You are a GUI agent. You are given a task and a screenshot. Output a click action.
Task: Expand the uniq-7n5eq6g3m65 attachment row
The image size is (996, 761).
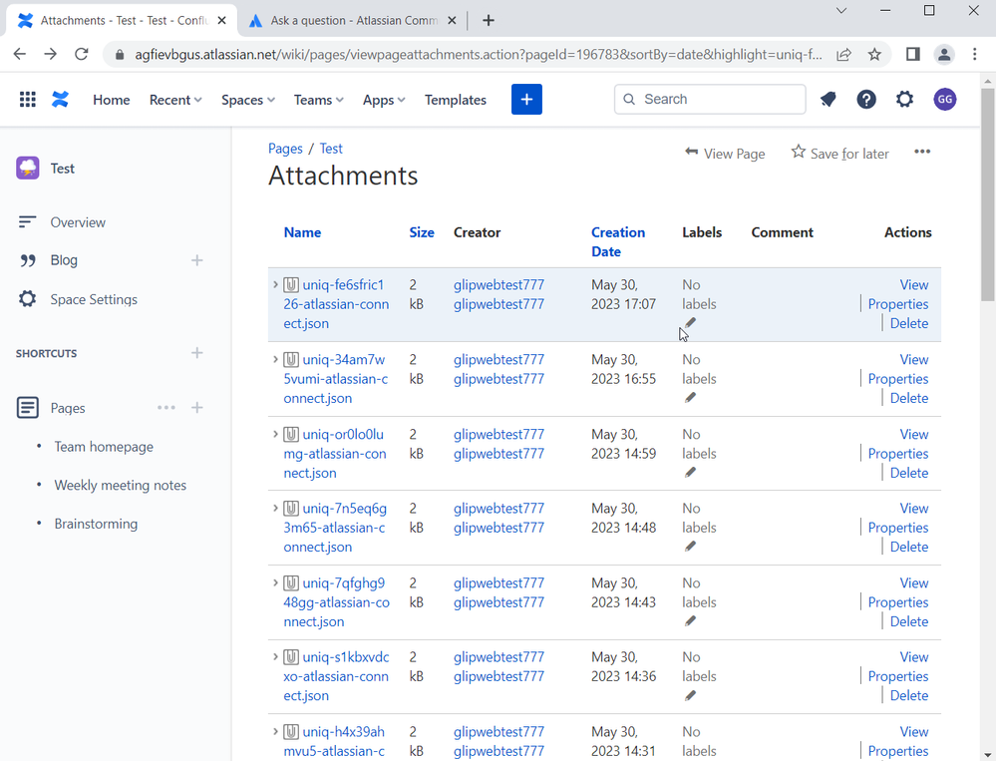click(x=275, y=509)
